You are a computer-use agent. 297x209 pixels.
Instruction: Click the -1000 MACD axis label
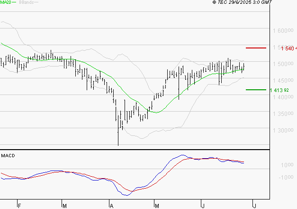(286, 177)
